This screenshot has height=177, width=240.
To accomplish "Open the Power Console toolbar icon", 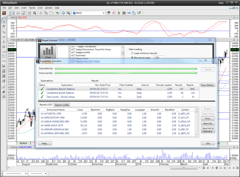I will (4, 13).
